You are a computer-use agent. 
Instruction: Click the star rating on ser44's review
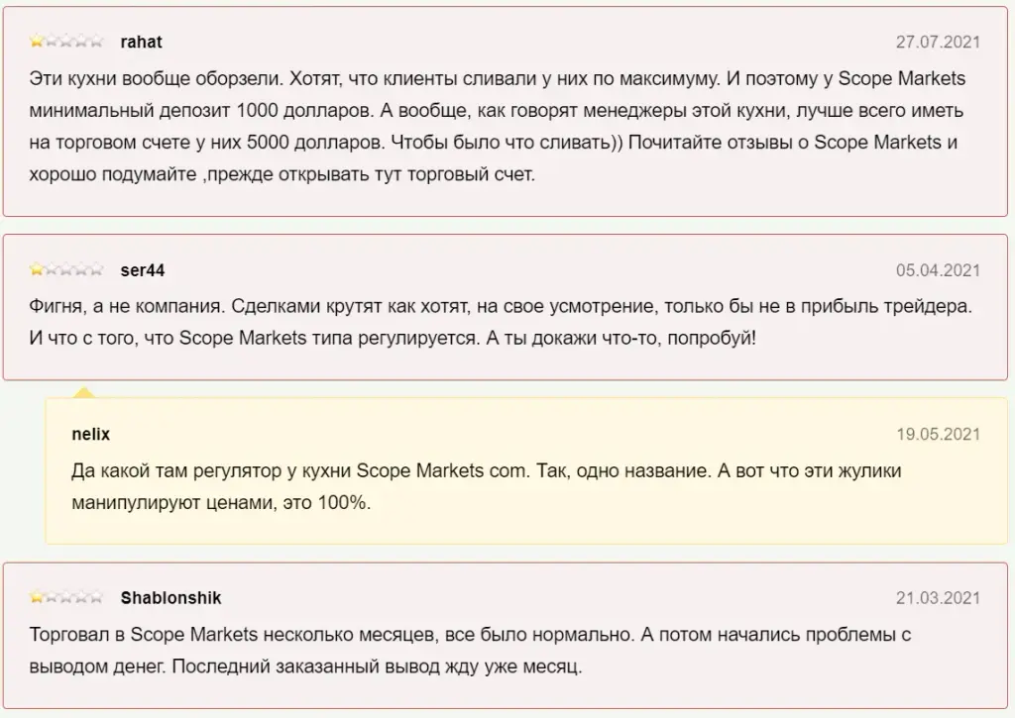tap(66, 269)
